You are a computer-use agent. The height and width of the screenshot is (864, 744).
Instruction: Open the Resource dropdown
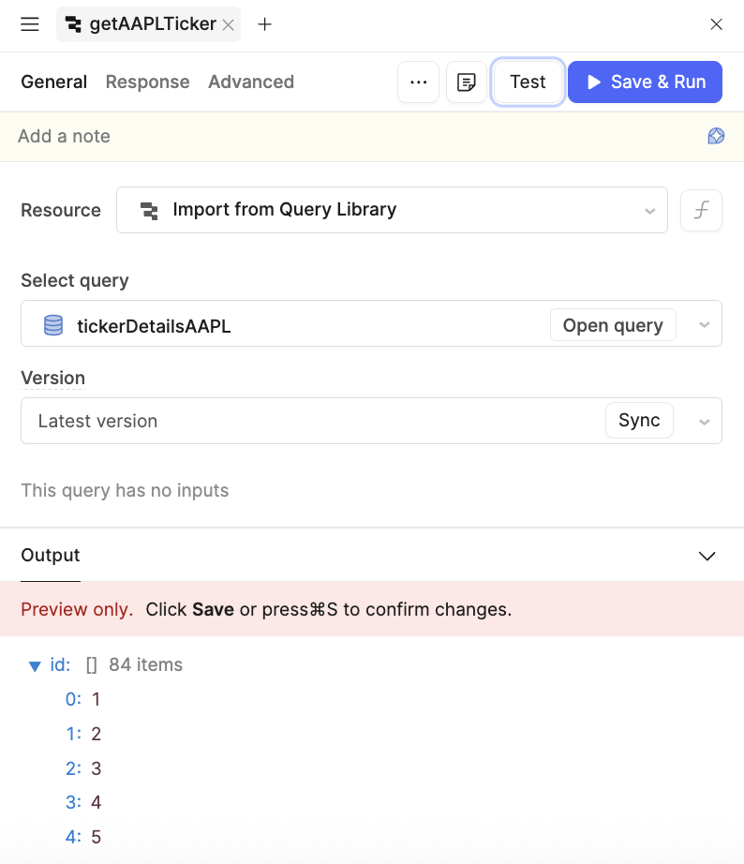click(x=650, y=210)
